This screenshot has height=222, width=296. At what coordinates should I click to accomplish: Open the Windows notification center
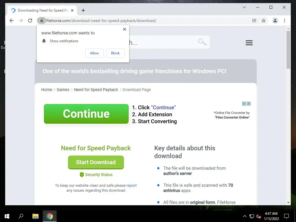tap(286, 216)
